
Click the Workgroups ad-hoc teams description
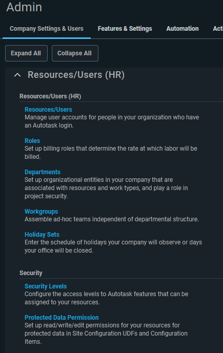112,219
